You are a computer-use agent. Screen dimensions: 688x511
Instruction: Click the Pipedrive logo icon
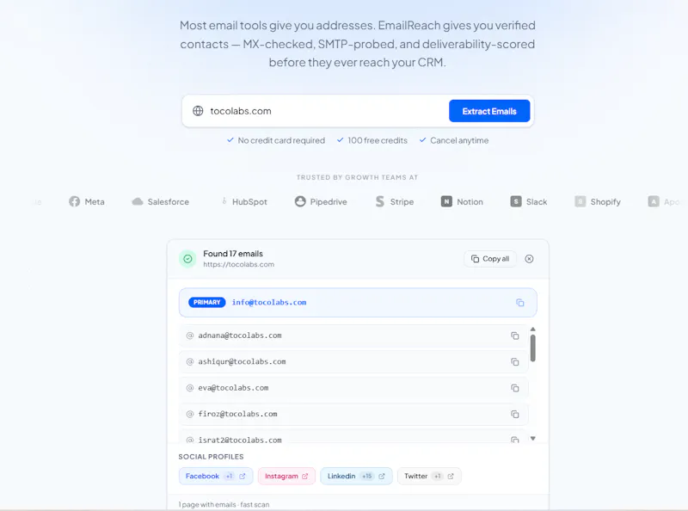[300, 201]
